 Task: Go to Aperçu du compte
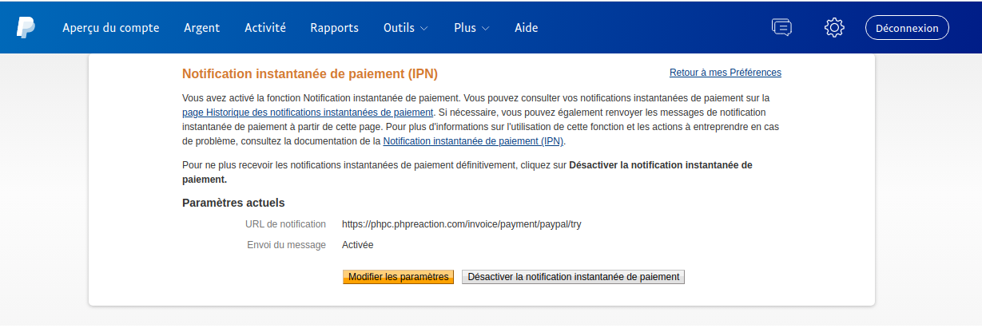pos(111,27)
